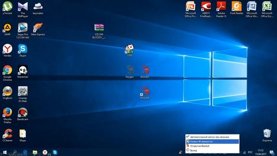Select the Yandex browser desktop shortcut
277x156 pixels.
click(x=7, y=50)
